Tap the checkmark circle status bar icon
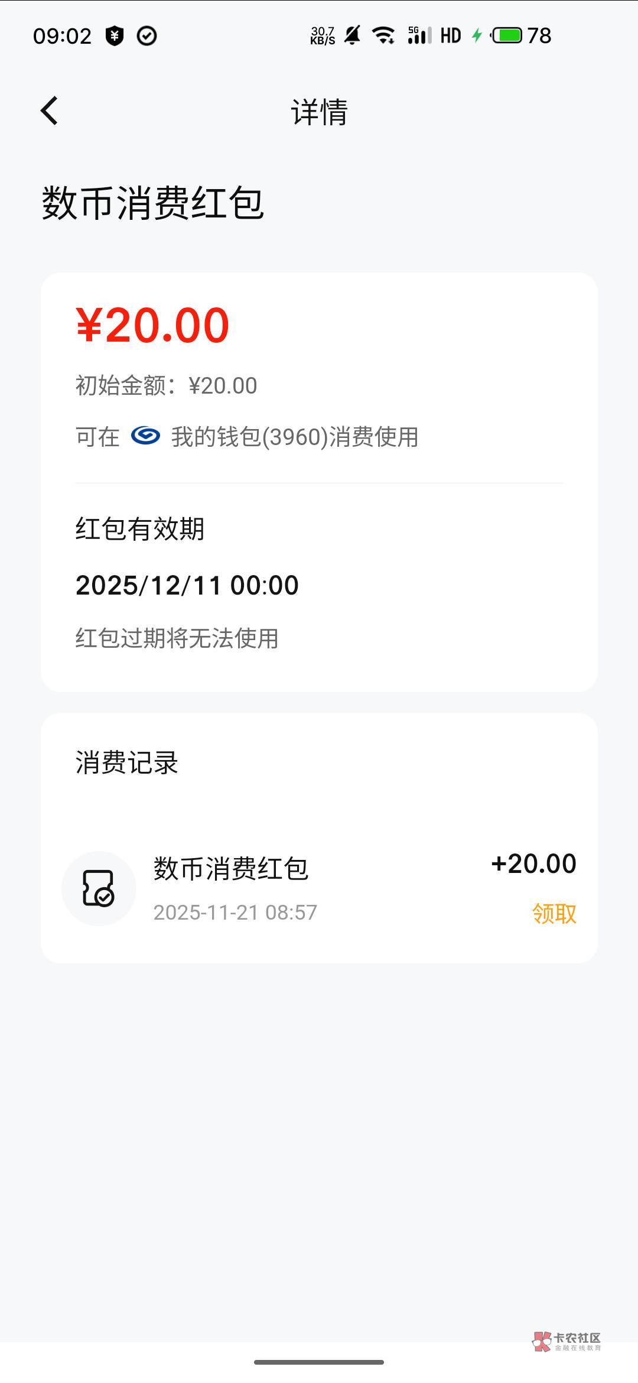638x1383 pixels. 147,36
